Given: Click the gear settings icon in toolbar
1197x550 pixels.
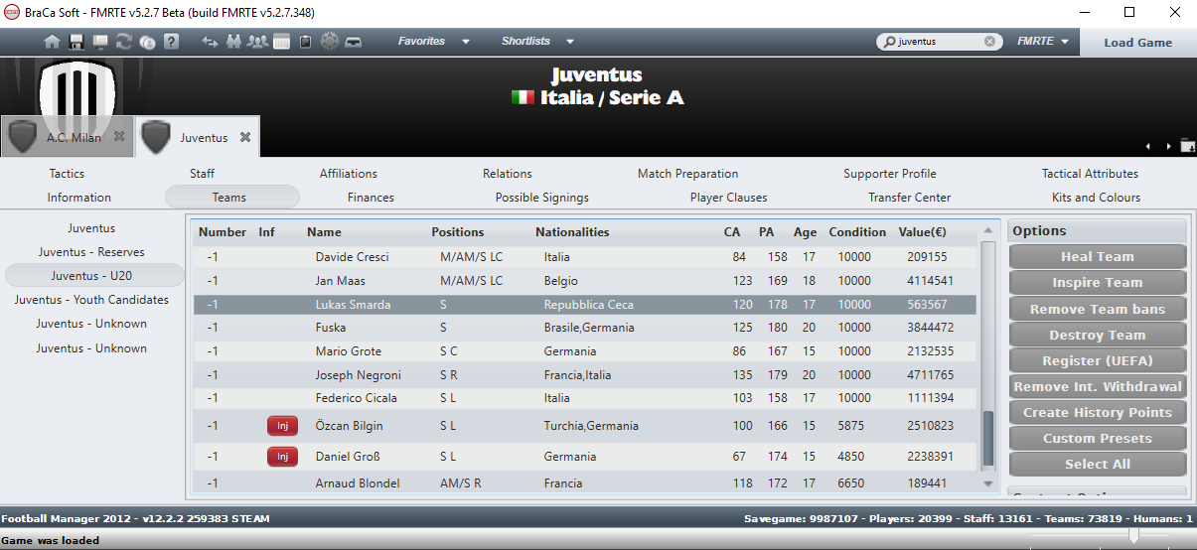Looking at the screenshot, I should tap(330, 42).
